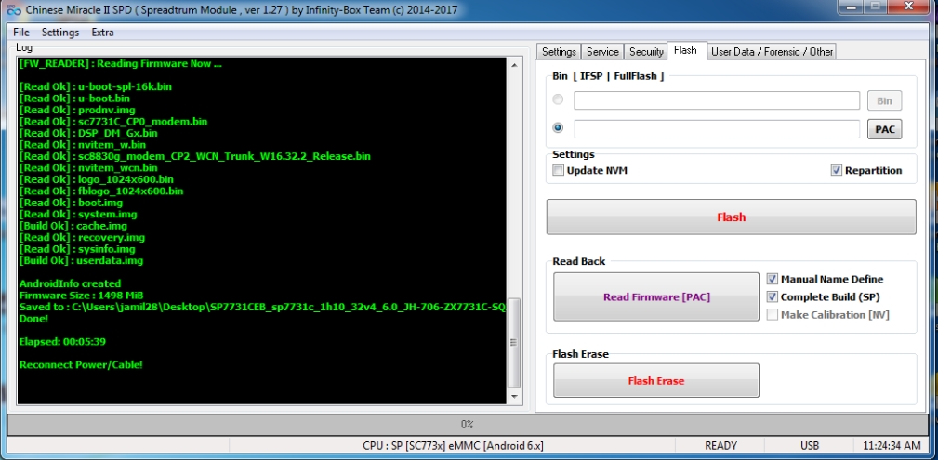This screenshot has height=460, width=938.
Task: Click the 'Done!' log line
Action: click(33, 319)
